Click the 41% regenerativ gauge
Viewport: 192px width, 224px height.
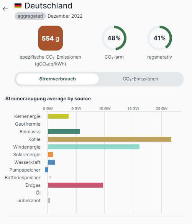pyautogui.click(x=159, y=38)
